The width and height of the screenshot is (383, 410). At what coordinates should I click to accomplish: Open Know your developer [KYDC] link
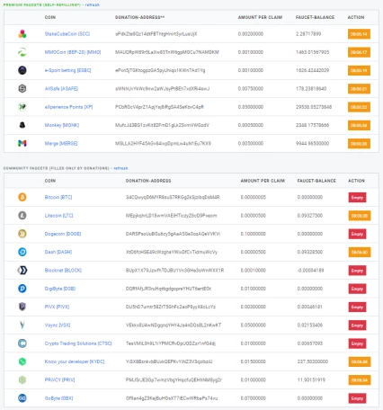75,361
